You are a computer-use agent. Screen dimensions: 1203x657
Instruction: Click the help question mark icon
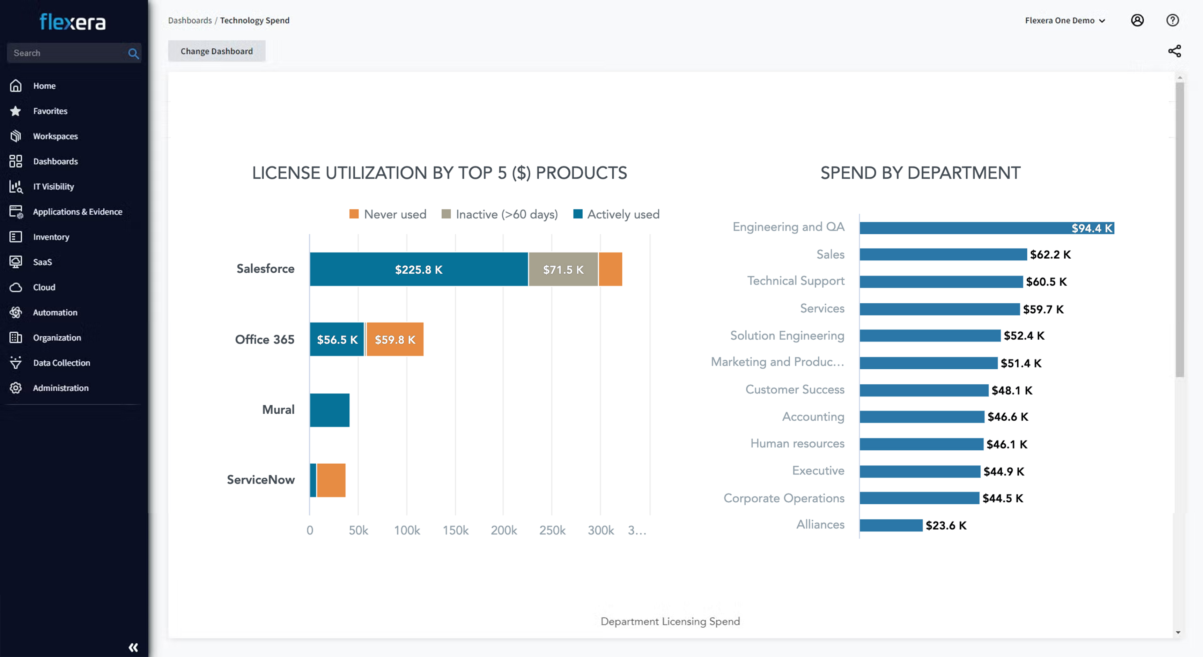pos(1172,20)
